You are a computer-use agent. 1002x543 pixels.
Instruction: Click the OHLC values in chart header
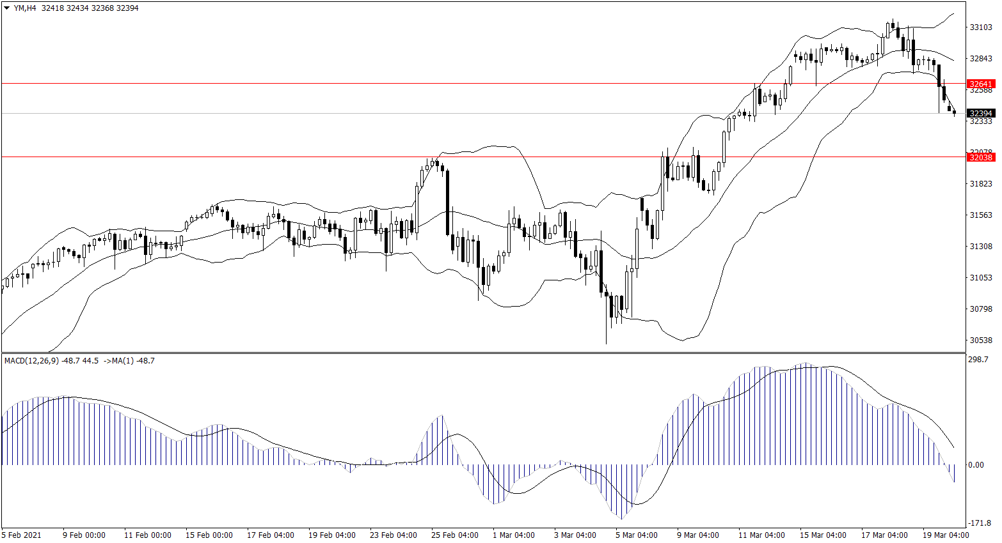pyautogui.click(x=90, y=8)
